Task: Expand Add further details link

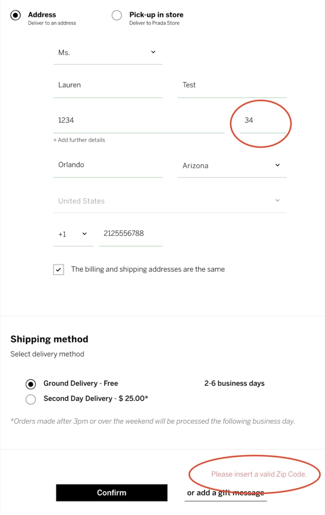Action: [79, 140]
